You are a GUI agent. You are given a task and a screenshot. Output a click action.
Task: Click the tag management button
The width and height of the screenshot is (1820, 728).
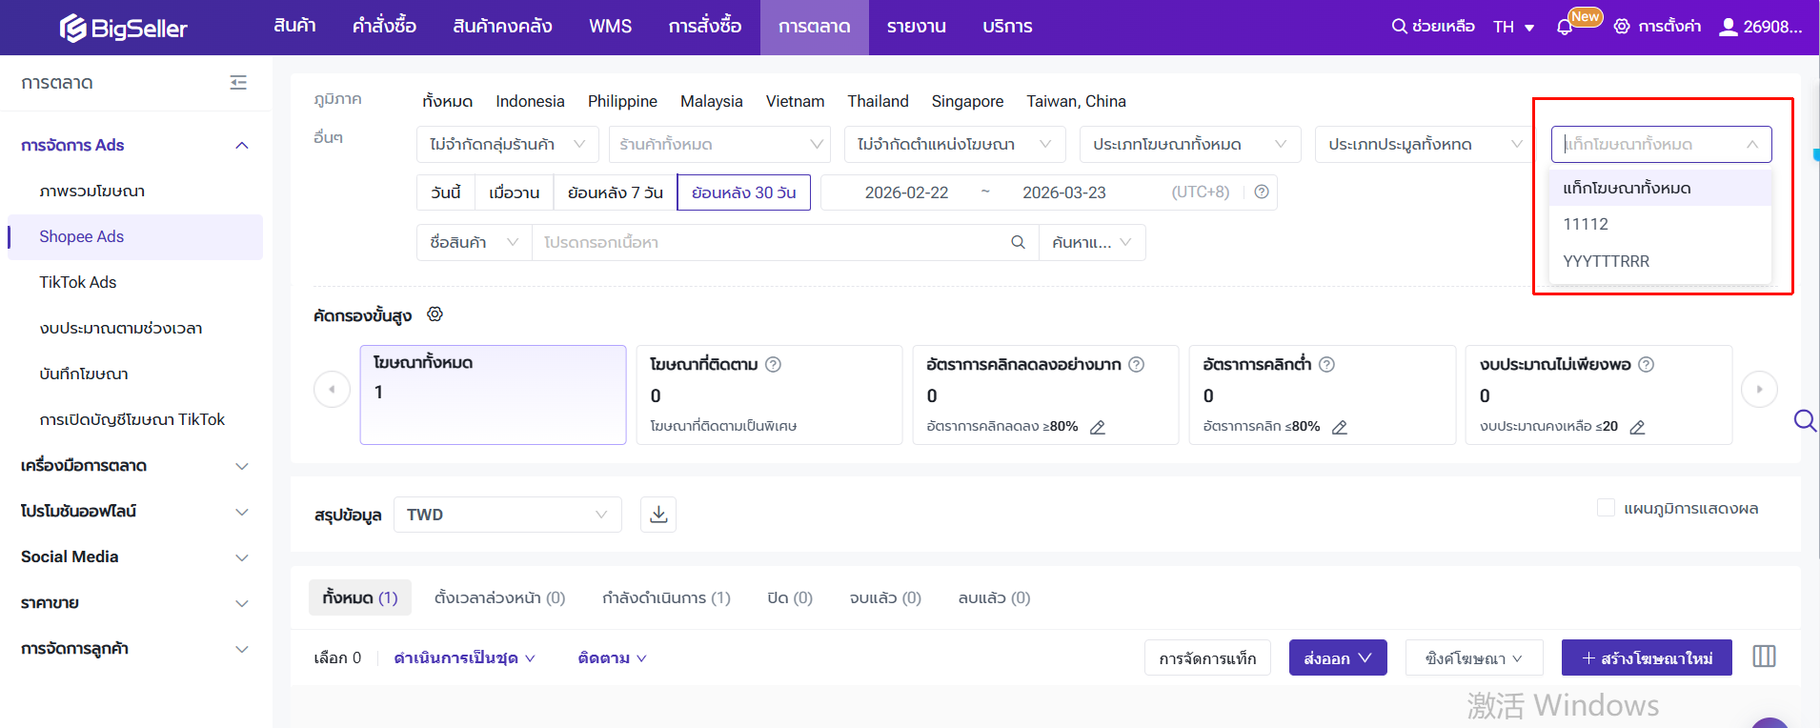[x=1207, y=657]
